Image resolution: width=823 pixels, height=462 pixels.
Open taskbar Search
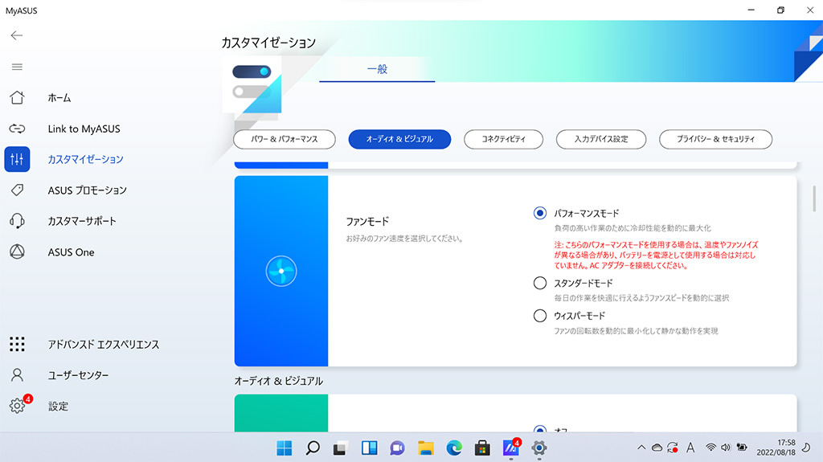point(313,448)
